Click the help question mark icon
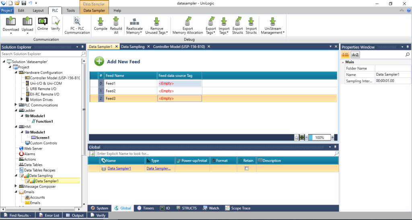The width and height of the screenshot is (412, 220). tap(409, 10)
